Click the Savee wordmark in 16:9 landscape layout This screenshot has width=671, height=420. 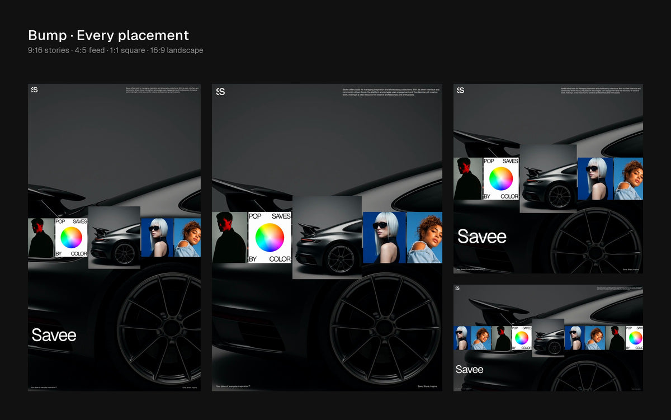tap(470, 370)
